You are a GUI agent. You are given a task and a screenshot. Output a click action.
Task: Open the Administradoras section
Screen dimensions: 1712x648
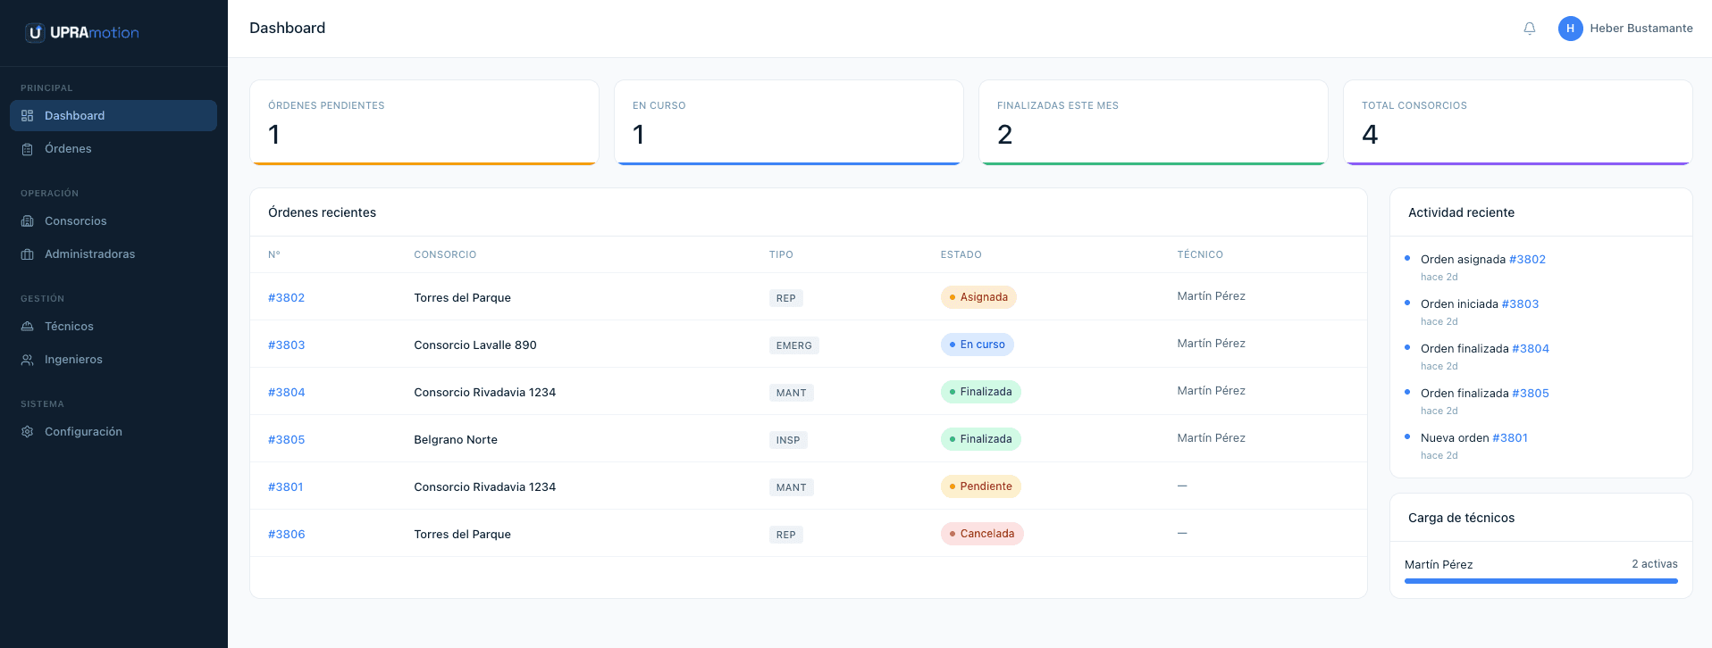(x=113, y=254)
